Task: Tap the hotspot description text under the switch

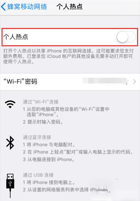Action: [68, 56]
